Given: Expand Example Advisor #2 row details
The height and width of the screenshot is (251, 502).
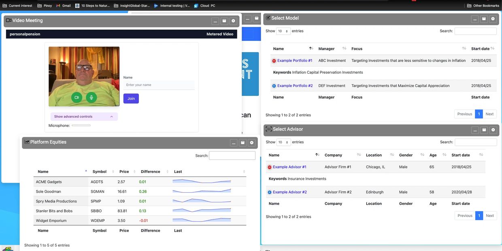Looking at the screenshot, I should pos(270,192).
